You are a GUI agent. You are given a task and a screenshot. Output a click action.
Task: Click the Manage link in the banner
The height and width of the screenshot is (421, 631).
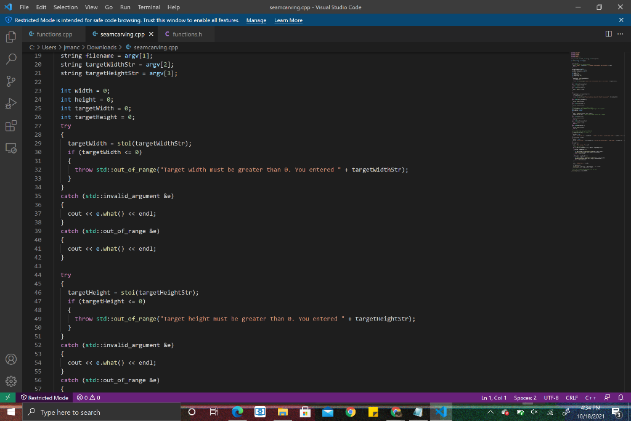(x=256, y=20)
